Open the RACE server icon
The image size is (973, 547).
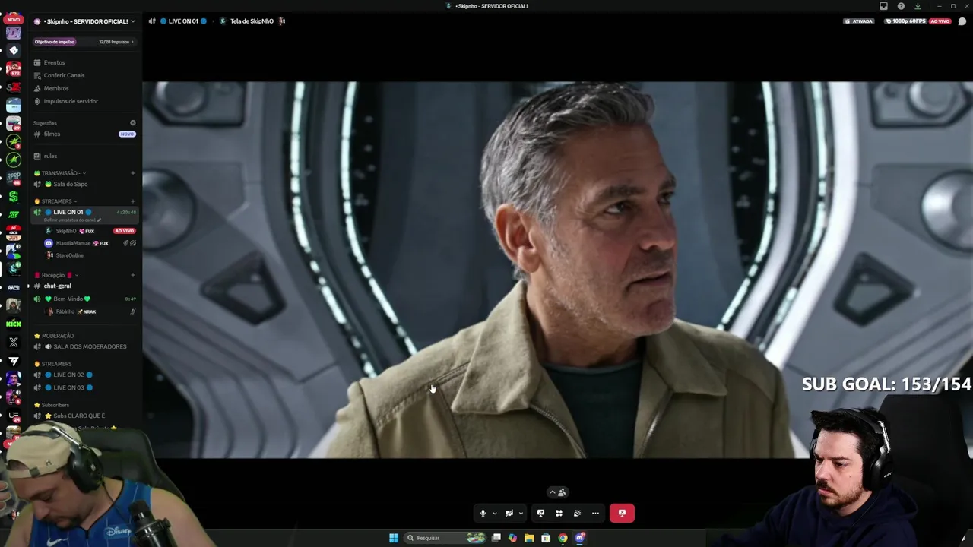pos(14,288)
